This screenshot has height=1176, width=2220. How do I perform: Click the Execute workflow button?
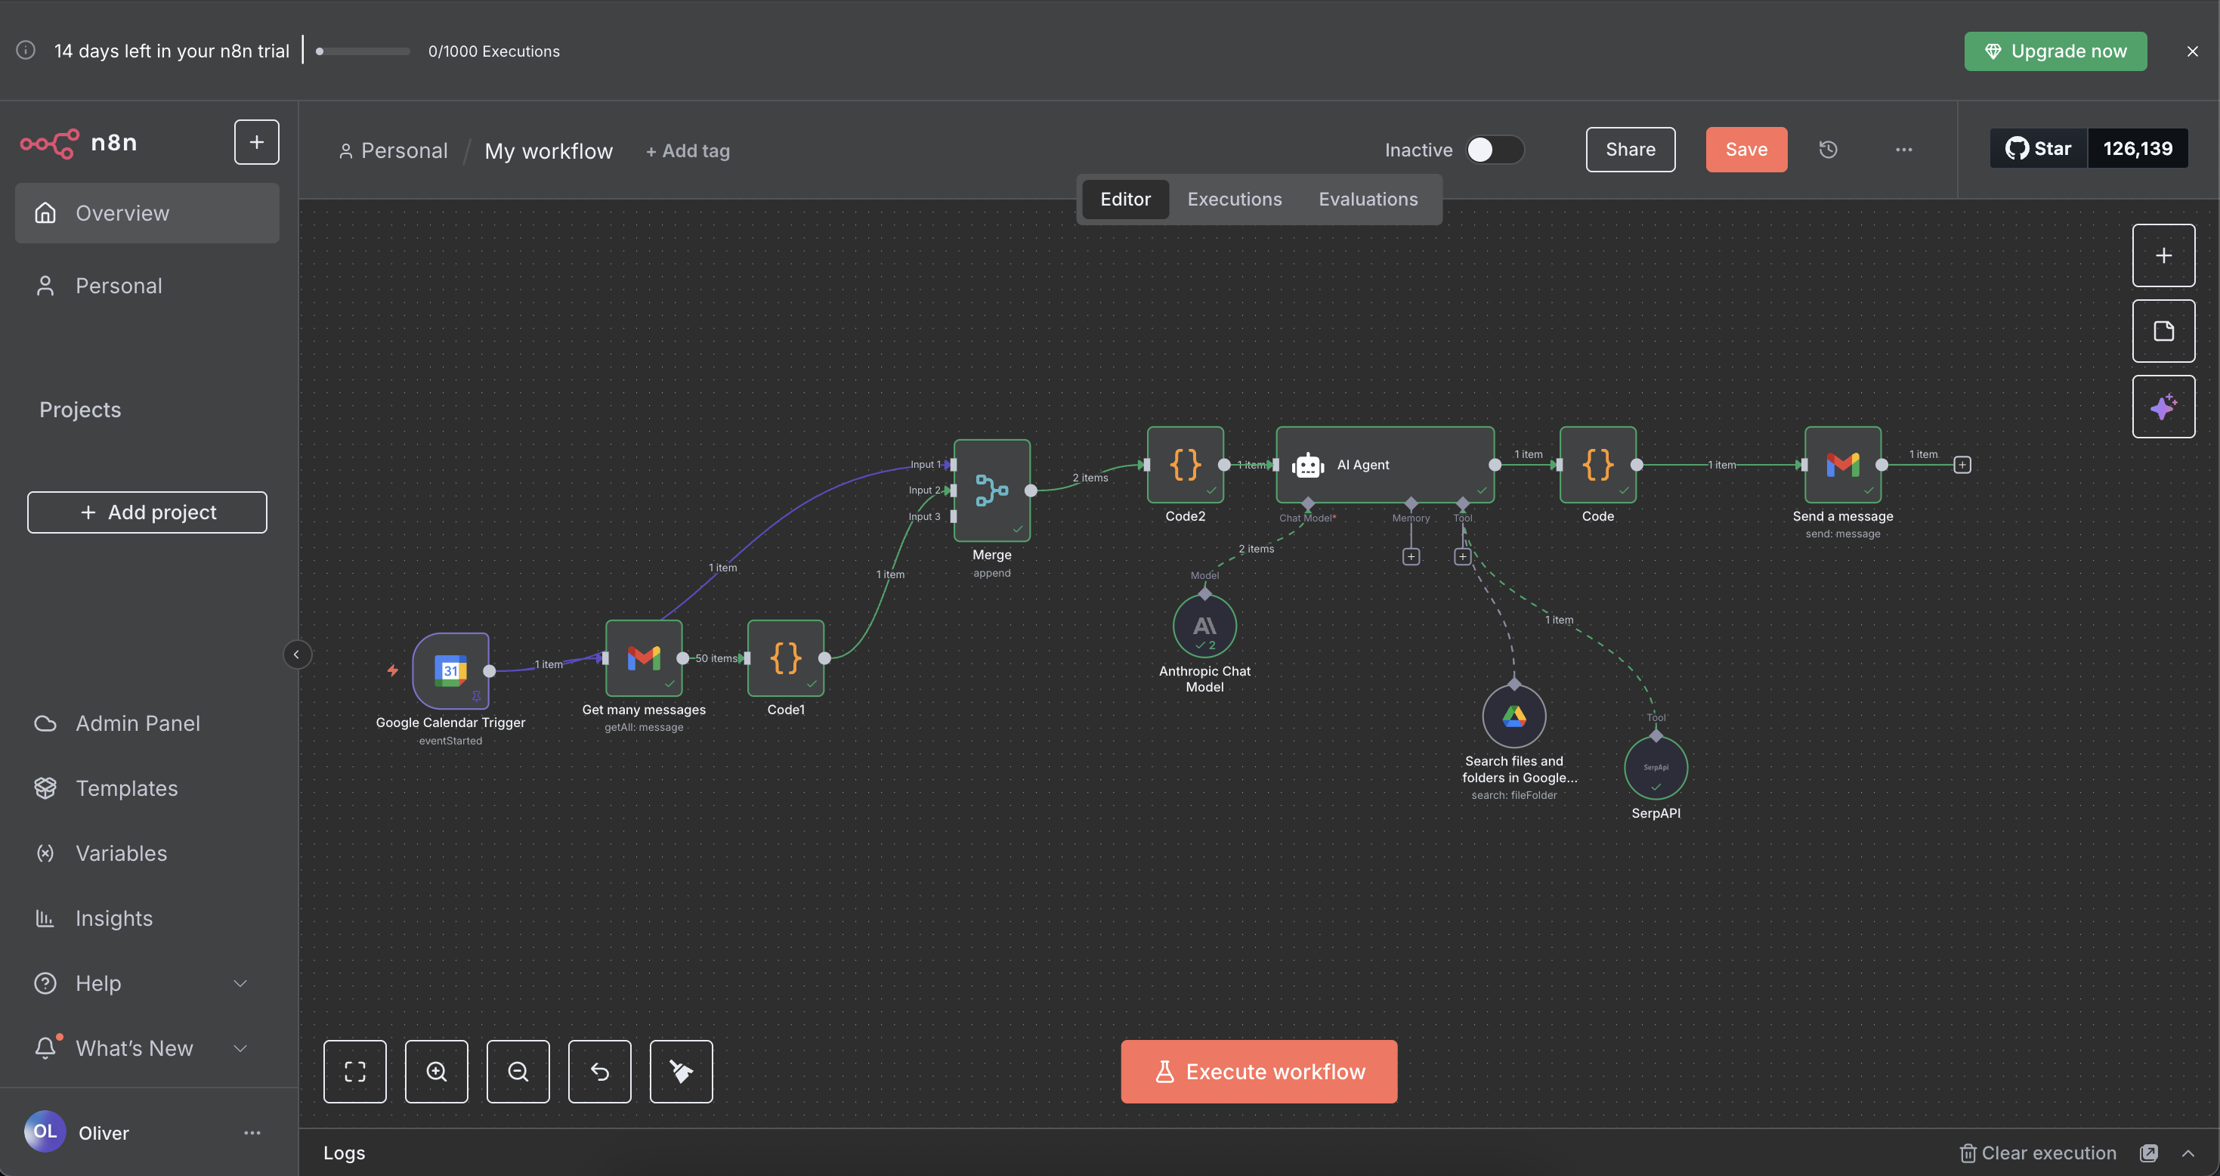[1258, 1071]
